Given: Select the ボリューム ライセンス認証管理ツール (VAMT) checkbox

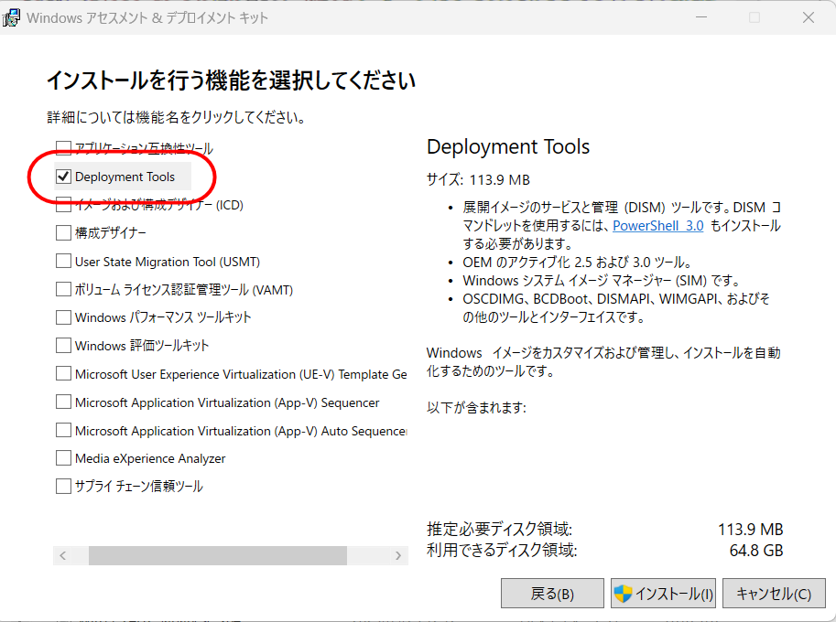Looking at the screenshot, I should 63,290.
